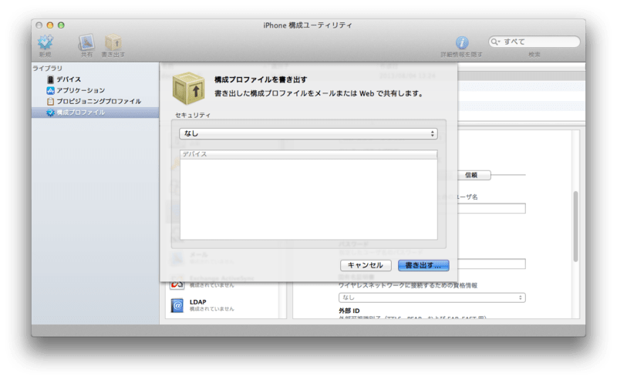Click the search magnifier icon in the toolbar
Viewport: 617px width, 380px height.
click(x=494, y=42)
